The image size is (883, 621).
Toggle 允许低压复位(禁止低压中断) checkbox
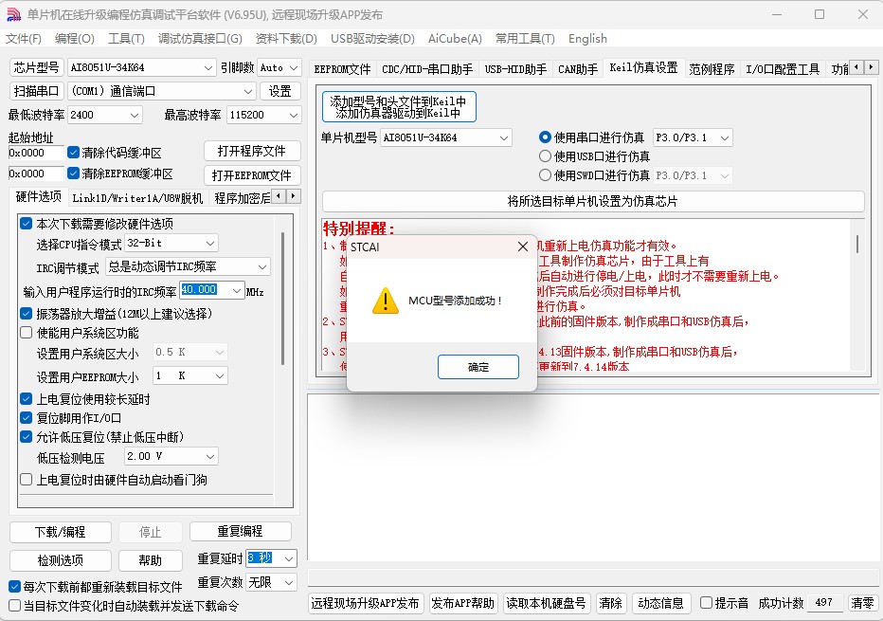pos(26,437)
